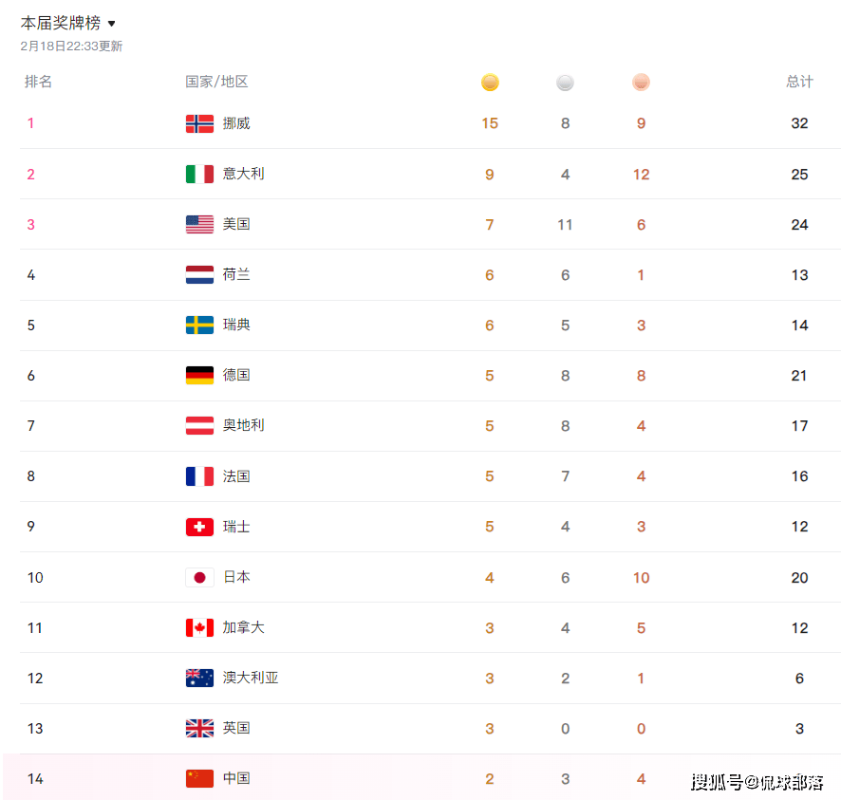Viewport: 841px width, 800px height.
Task: Click the Norway flag icon
Action: (199, 123)
